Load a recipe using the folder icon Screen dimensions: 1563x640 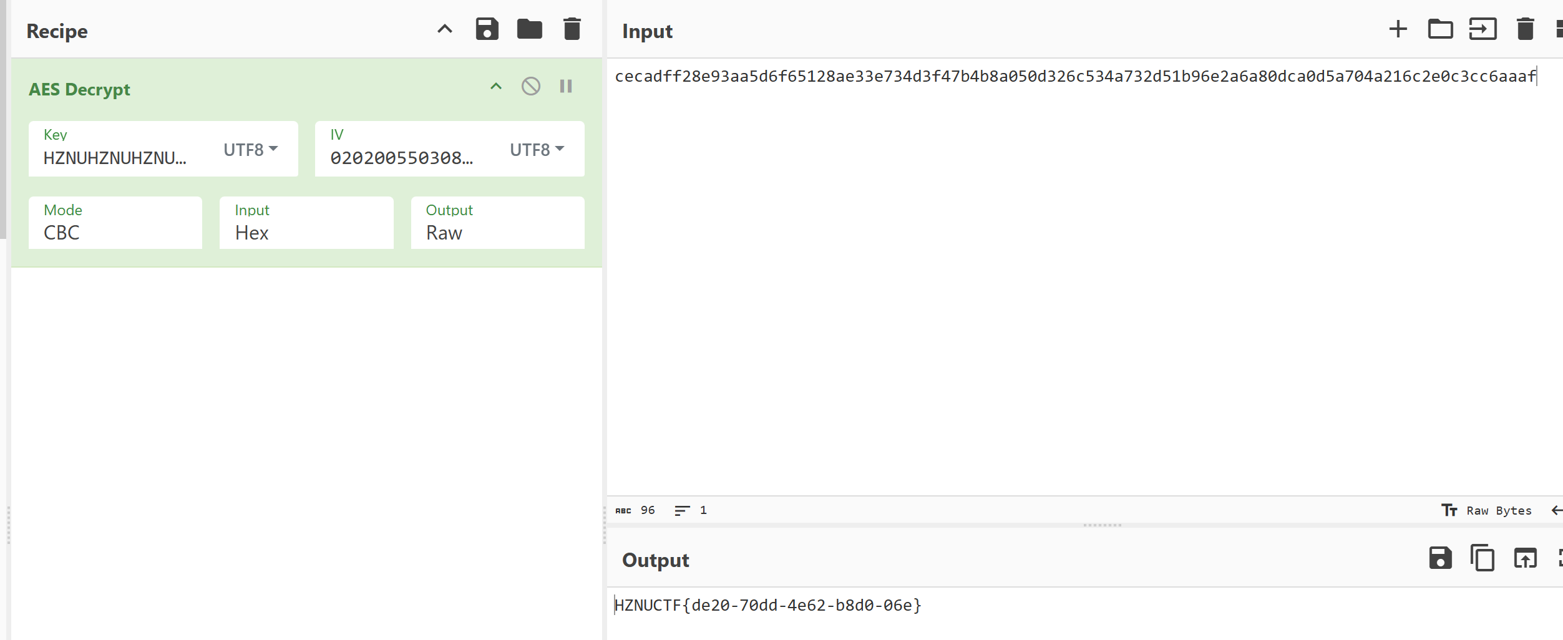point(529,29)
